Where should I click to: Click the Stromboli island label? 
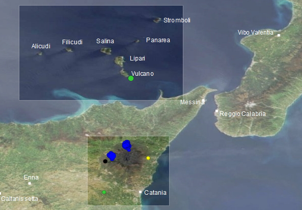(177, 20)
